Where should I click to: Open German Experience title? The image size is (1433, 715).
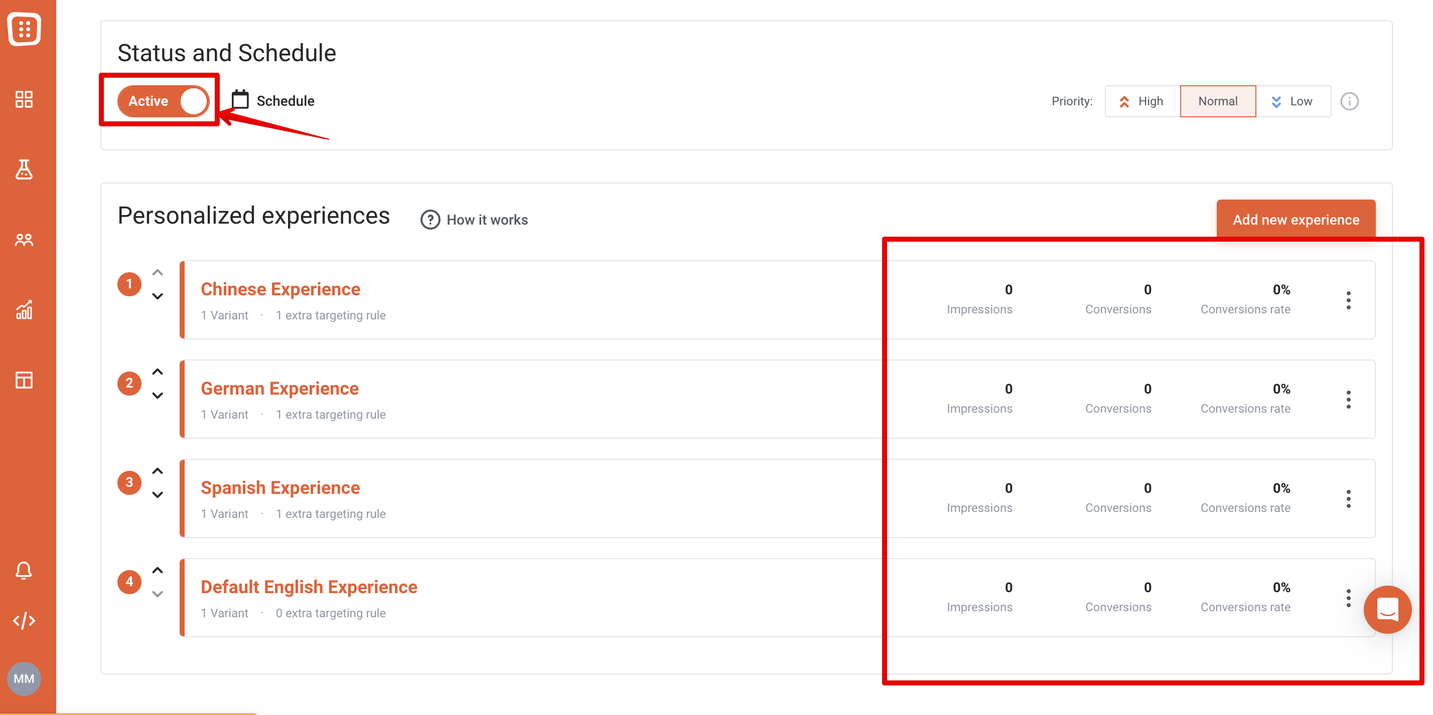pos(279,388)
